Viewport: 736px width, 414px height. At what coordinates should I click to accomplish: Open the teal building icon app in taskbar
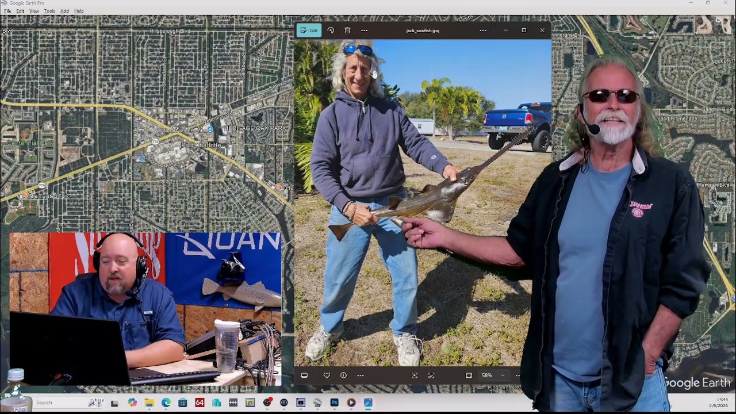pos(216,403)
